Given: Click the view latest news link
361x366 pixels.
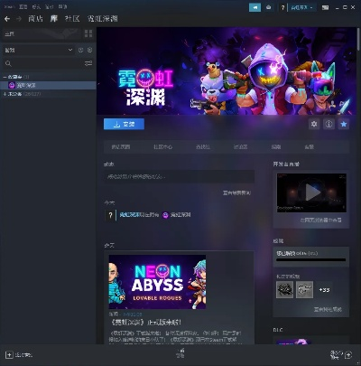Looking at the screenshot, I should point(236,192).
